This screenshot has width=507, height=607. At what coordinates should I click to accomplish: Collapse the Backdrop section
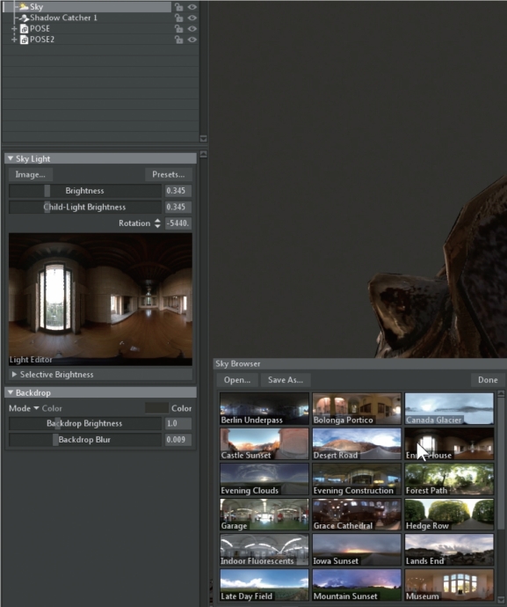click(x=11, y=392)
